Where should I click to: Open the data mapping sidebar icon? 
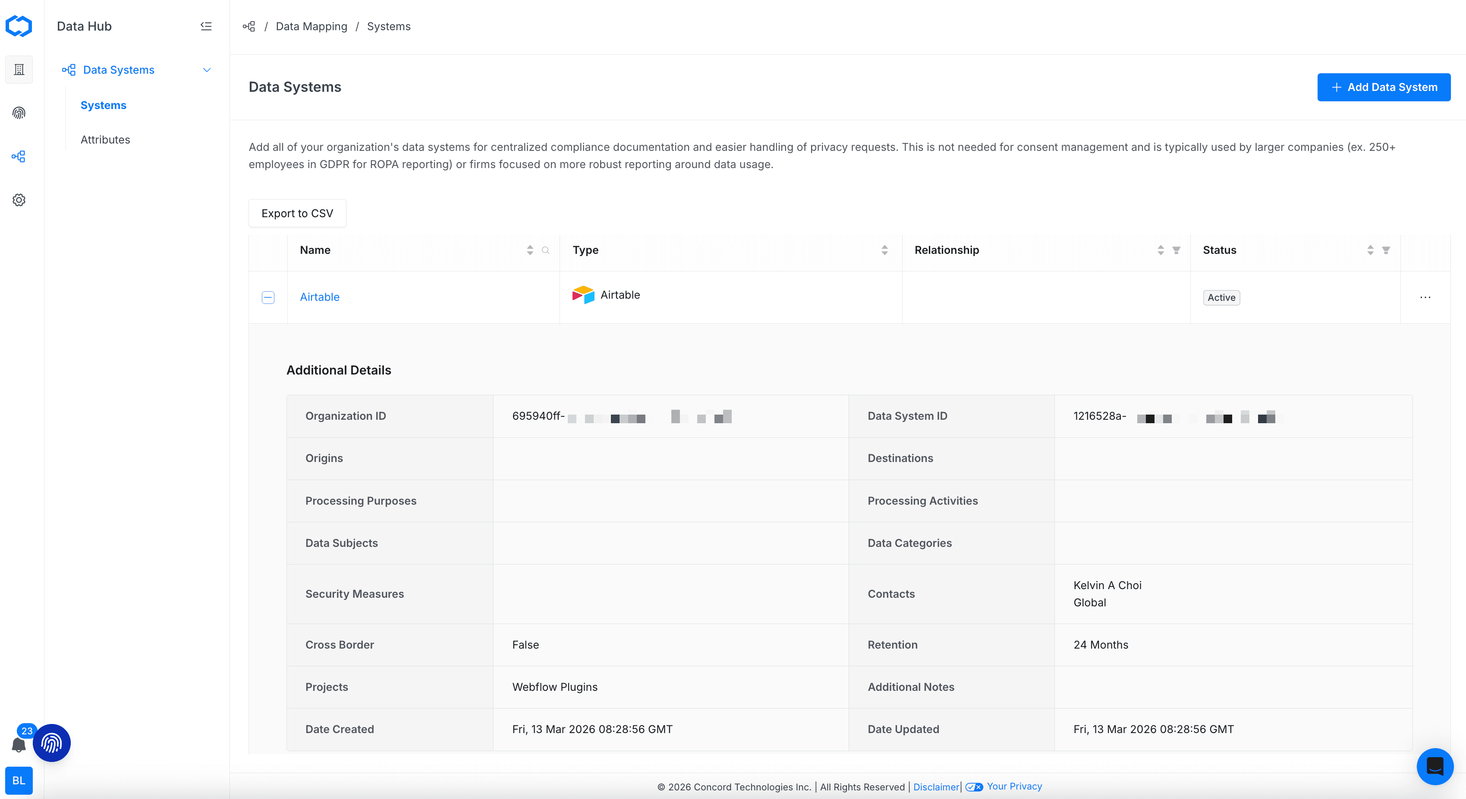coord(19,156)
